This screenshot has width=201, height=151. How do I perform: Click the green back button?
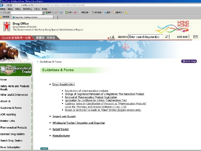point(44,148)
